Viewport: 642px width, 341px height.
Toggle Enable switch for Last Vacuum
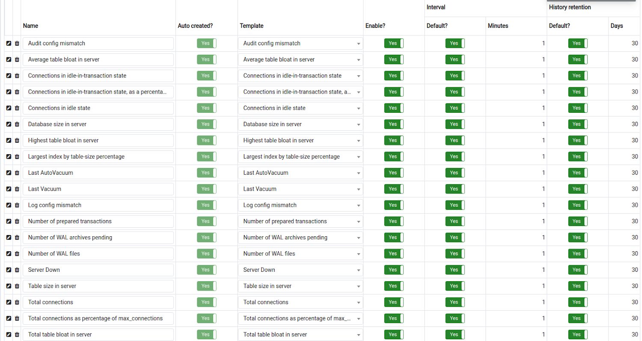tap(394, 189)
